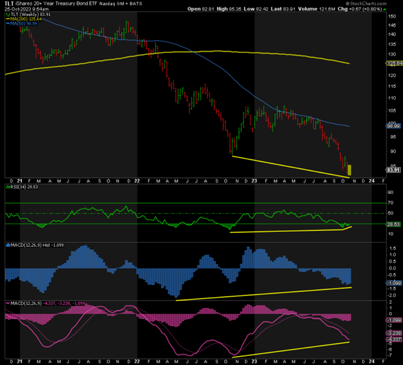This screenshot has height=365, width=403.
Task: Click the green up arrow after Chg
Action: (384, 9)
